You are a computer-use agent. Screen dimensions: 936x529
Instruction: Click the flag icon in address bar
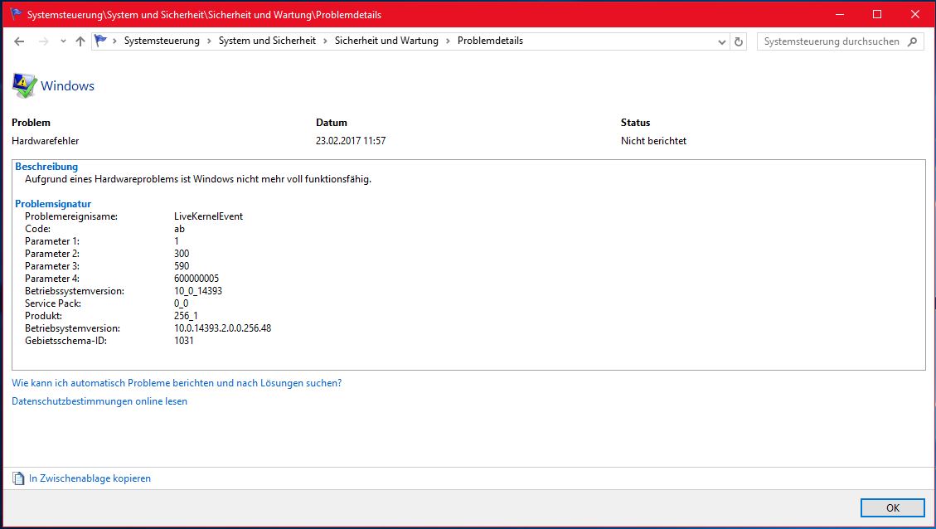[100, 41]
